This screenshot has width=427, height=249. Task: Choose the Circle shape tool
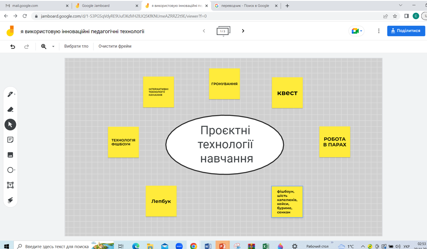(10, 170)
